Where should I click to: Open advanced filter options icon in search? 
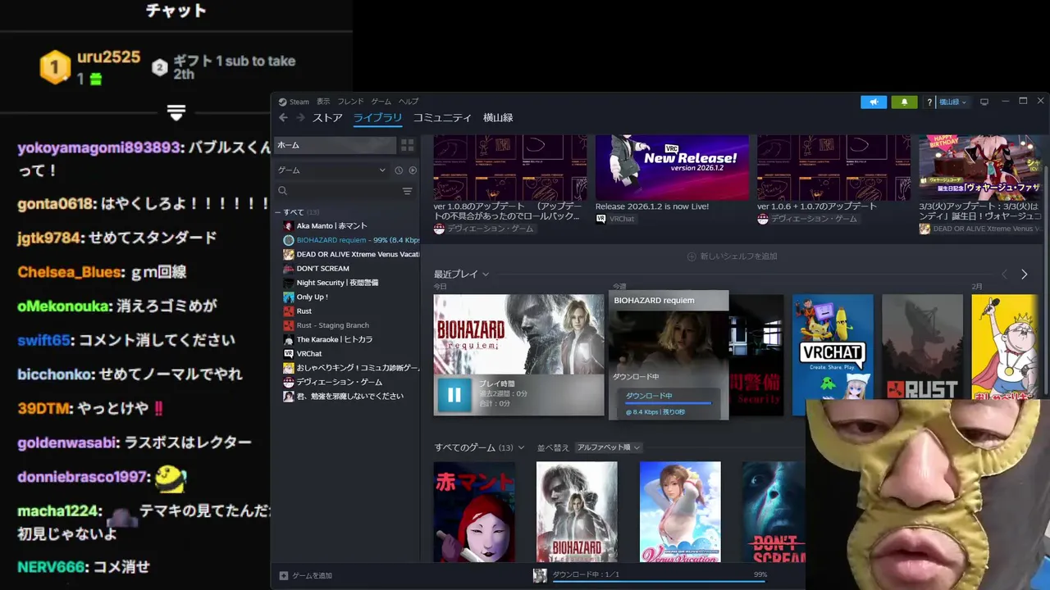pos(407,191)
